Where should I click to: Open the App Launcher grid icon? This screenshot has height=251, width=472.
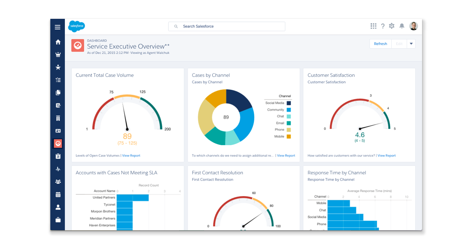point(373,26)
